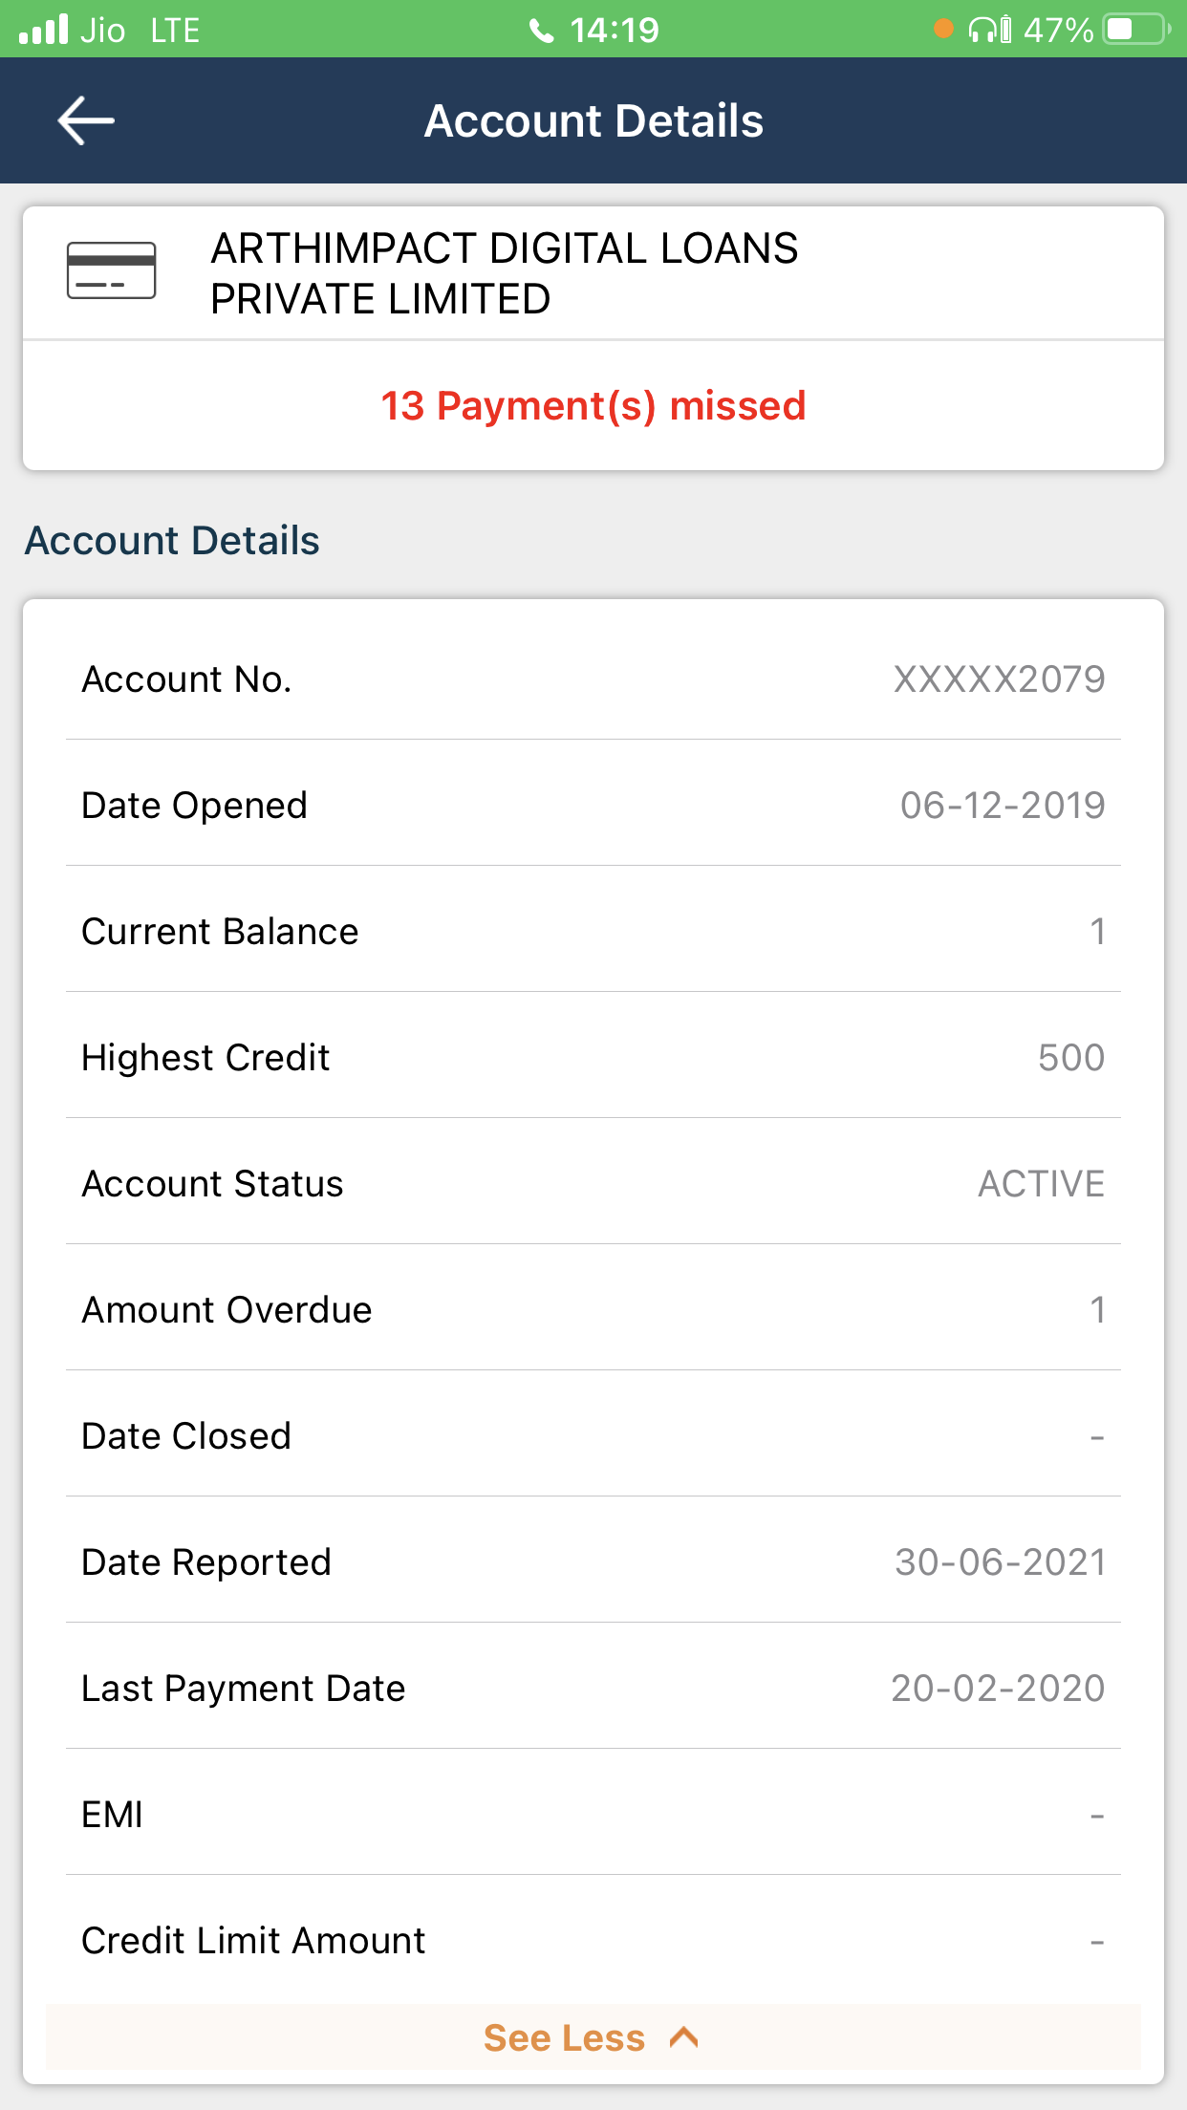Select the Date Reported value 30-06-2021
Viewport: 1187px width, 2110px height.
(x=1000, y=1562)
